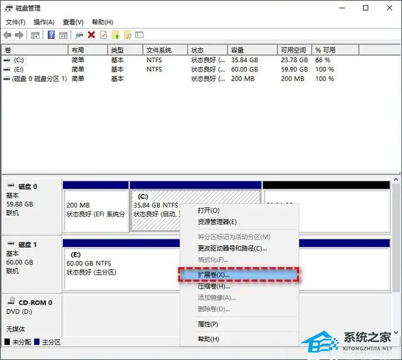
Task: Click the drive icon beside (E:) row
Action: [7, 70]
